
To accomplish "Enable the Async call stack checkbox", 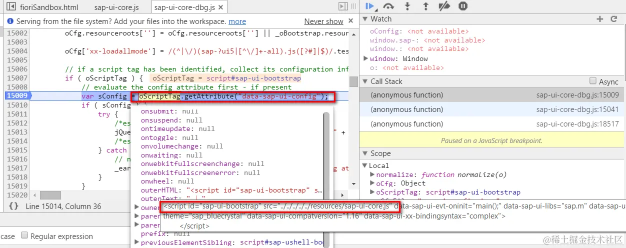I will click(593, 81).
